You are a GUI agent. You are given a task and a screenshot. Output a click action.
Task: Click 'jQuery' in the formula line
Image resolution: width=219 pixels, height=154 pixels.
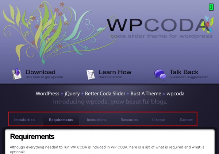(x=72, y=94)
